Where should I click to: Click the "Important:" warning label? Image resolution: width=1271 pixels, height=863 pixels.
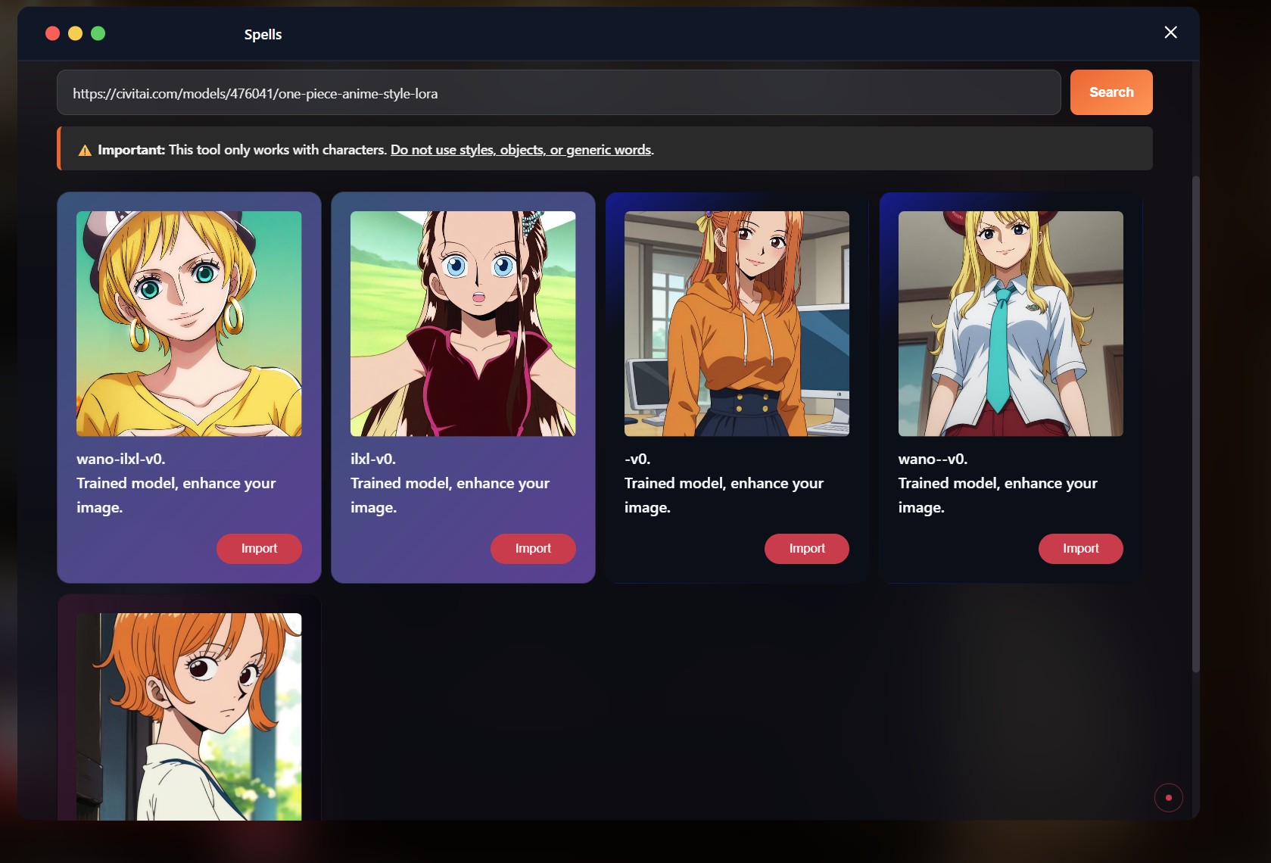[131, 150]
